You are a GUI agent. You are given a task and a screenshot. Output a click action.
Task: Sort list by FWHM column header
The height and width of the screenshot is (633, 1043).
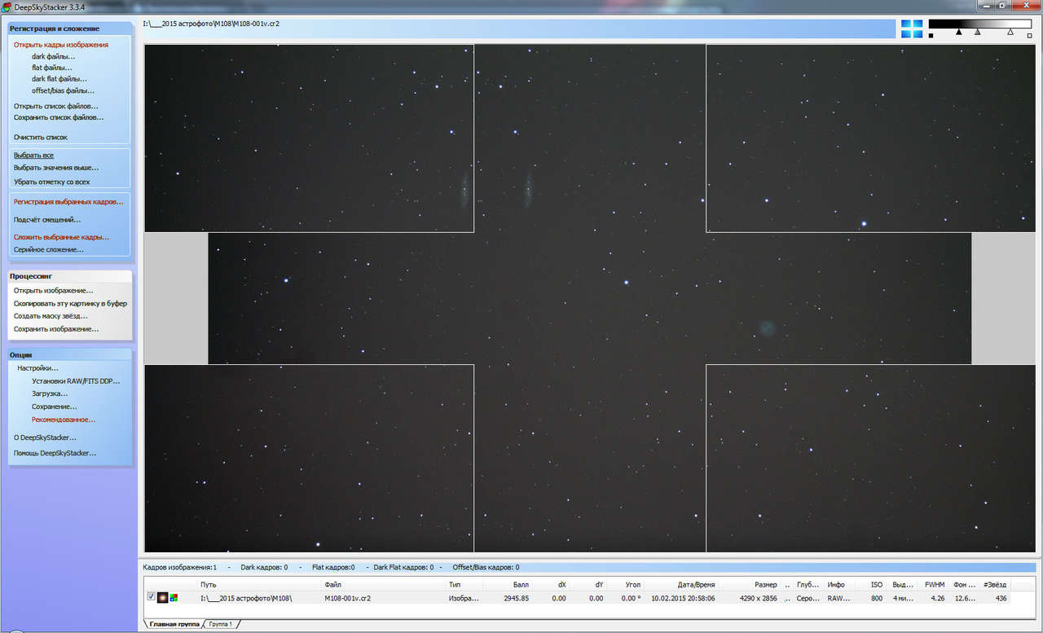coord(931,585)
